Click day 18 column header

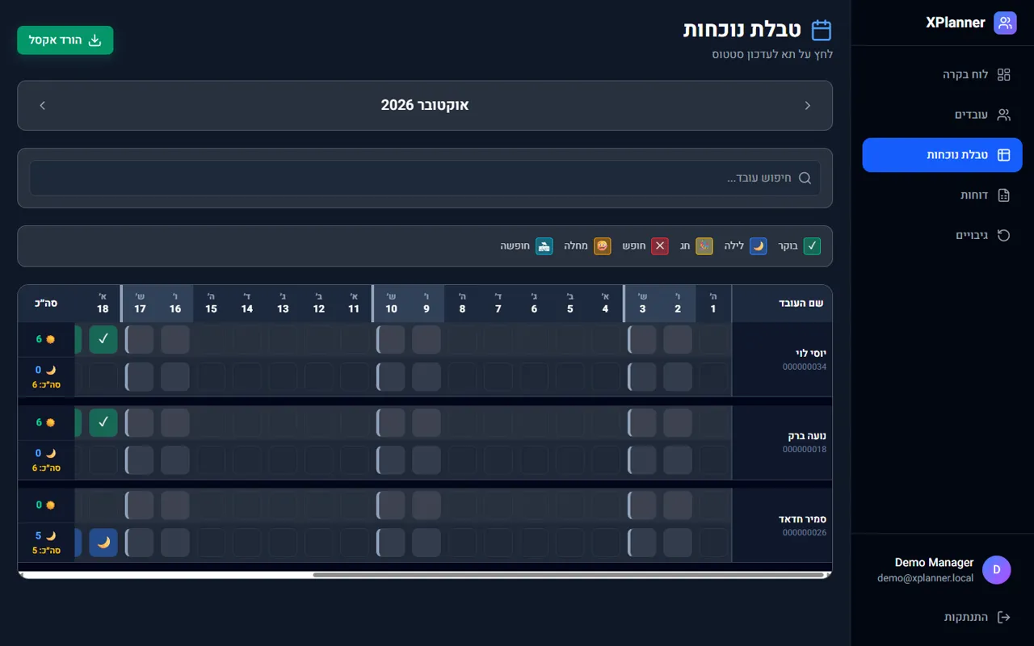pyautogui.click(x=103, y=303)
